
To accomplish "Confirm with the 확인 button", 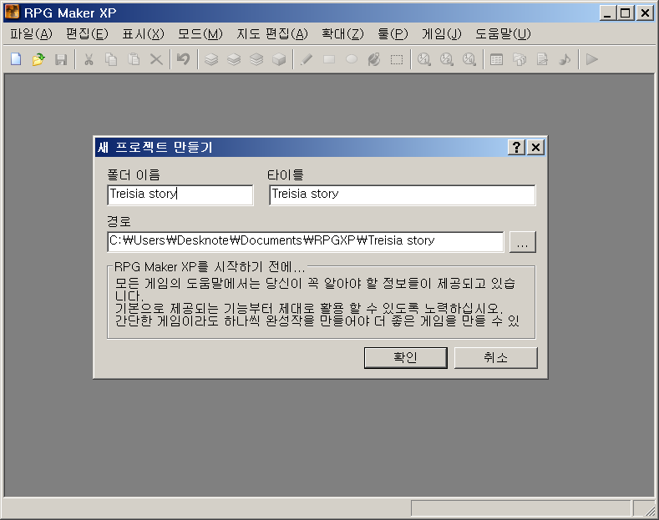I will (406, 357).
